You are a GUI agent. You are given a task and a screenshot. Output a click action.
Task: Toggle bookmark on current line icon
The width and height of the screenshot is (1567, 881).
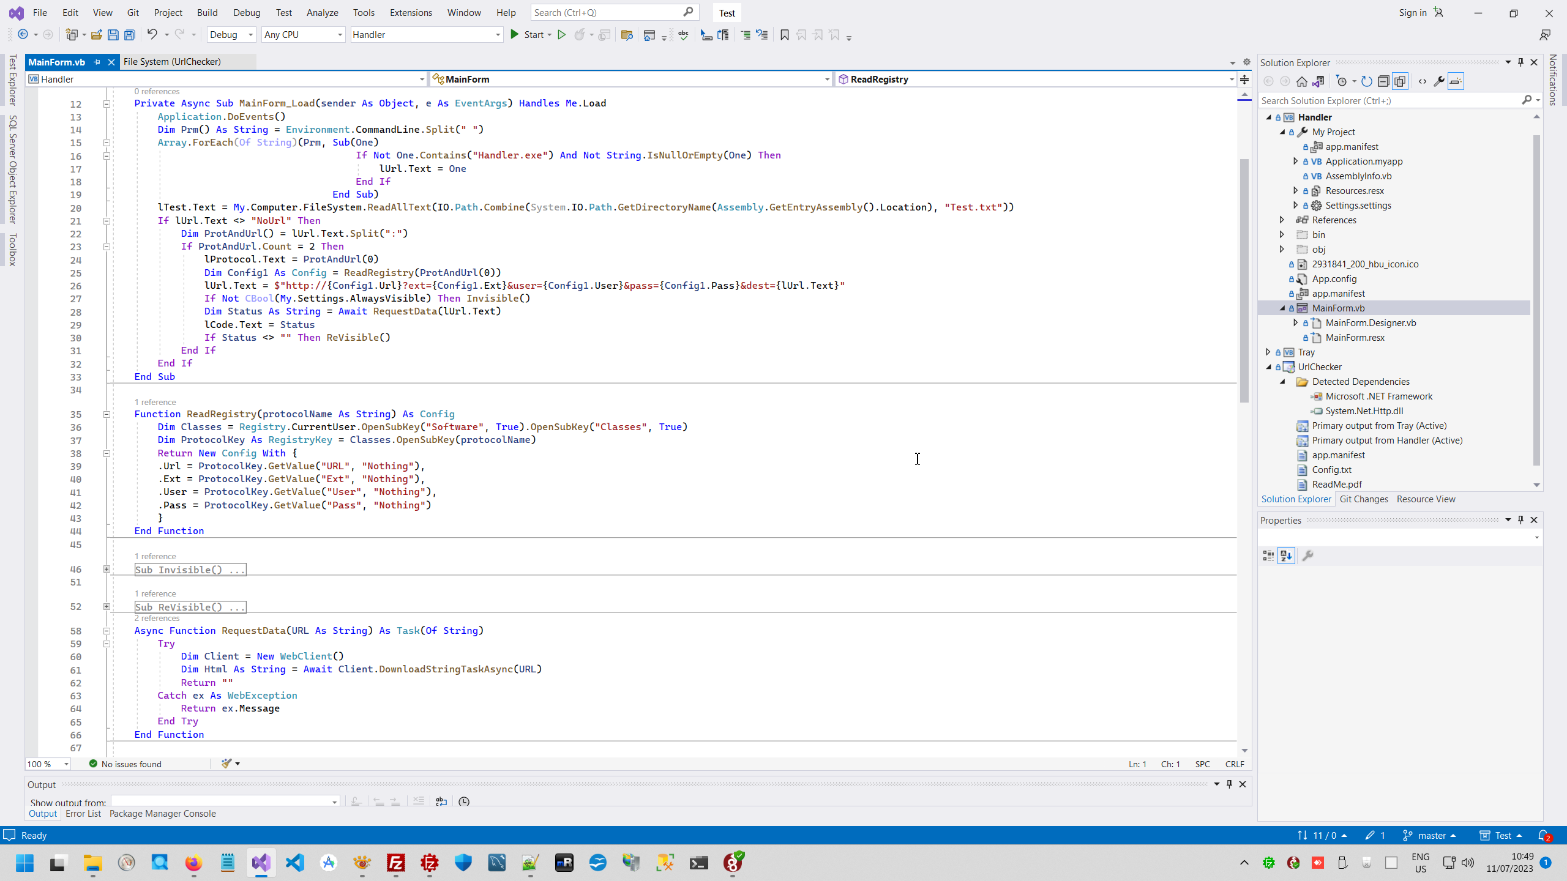(784, 35)
